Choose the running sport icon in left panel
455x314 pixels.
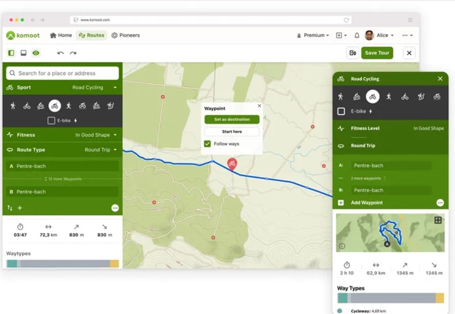click(68, 106)
